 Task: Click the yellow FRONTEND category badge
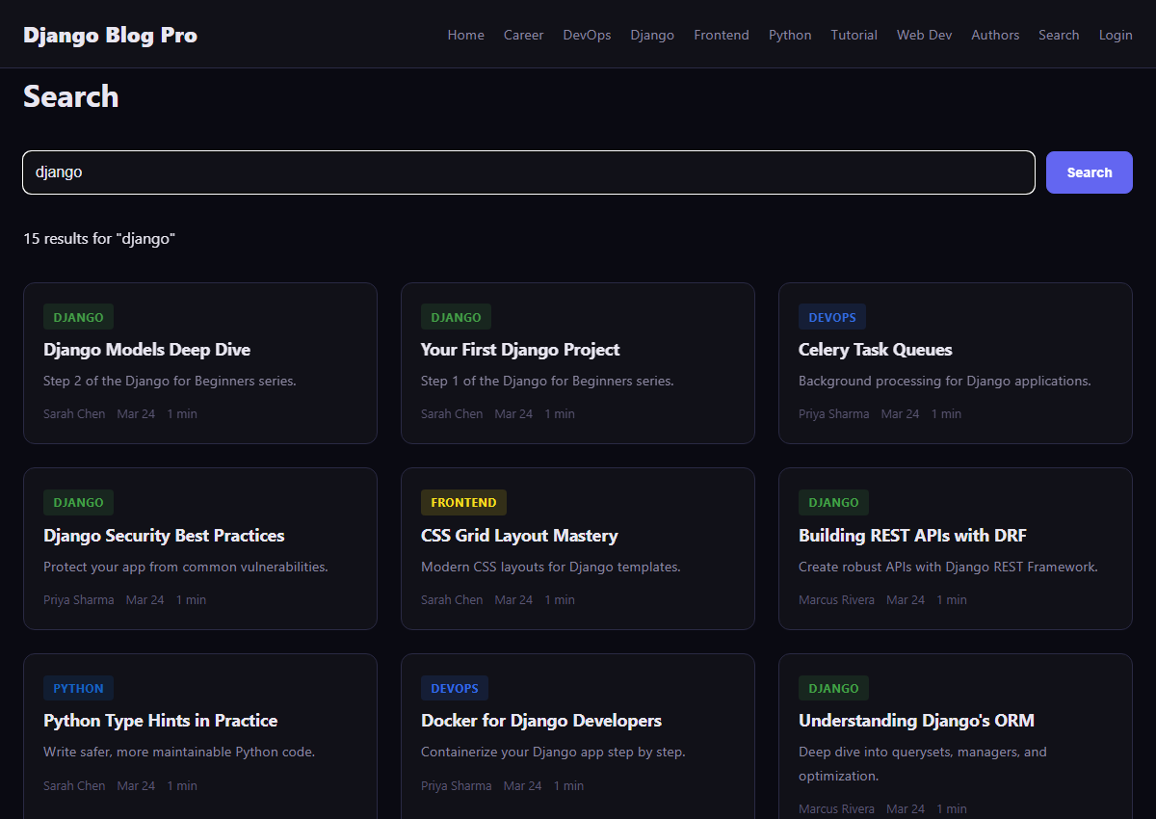[463, 502]
